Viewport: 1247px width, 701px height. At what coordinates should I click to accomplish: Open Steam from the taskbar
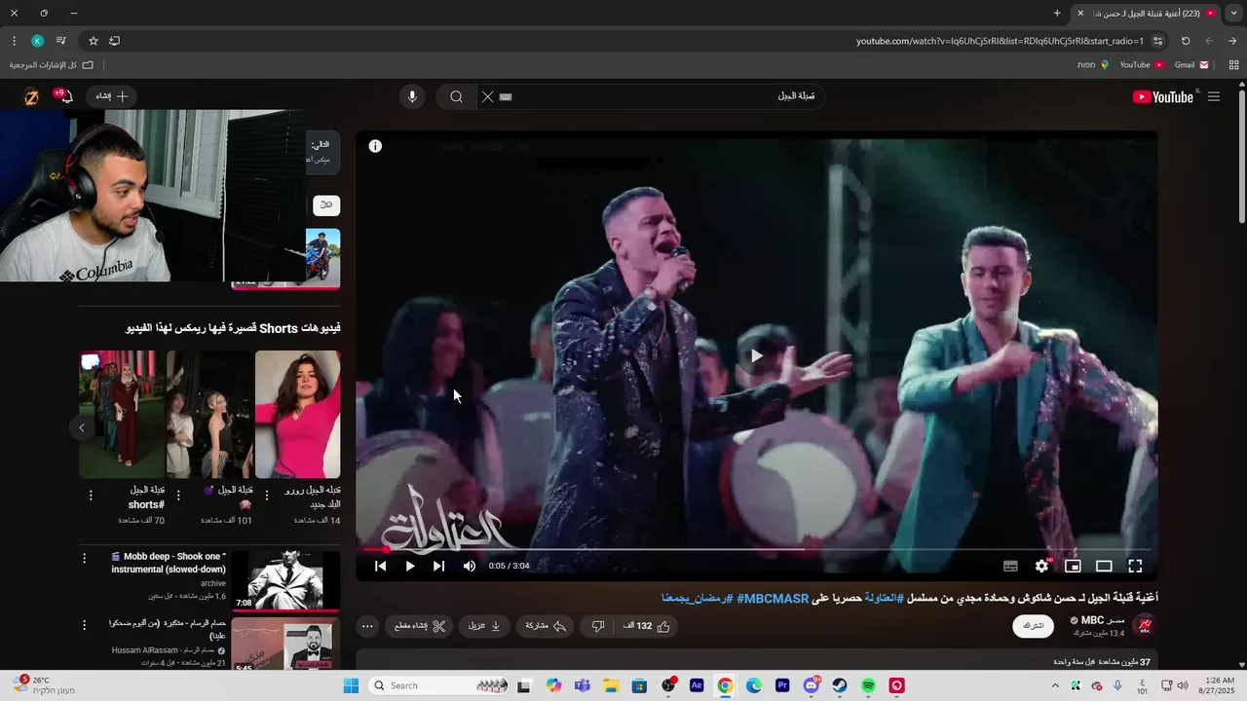pyautogui.click(x=840, y=685)
